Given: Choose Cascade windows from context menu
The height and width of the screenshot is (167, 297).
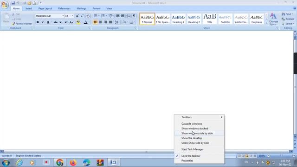Looking at the screenshot, I should (x=199, y=124).
